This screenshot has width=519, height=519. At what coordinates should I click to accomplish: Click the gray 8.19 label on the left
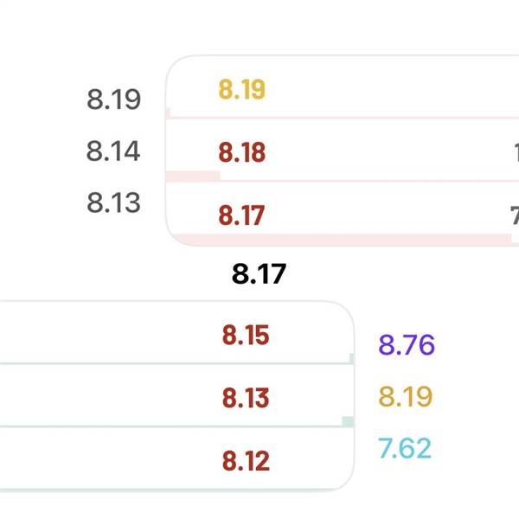[113, 99]
